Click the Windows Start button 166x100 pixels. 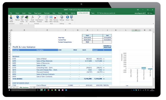[x=9, y=90]
